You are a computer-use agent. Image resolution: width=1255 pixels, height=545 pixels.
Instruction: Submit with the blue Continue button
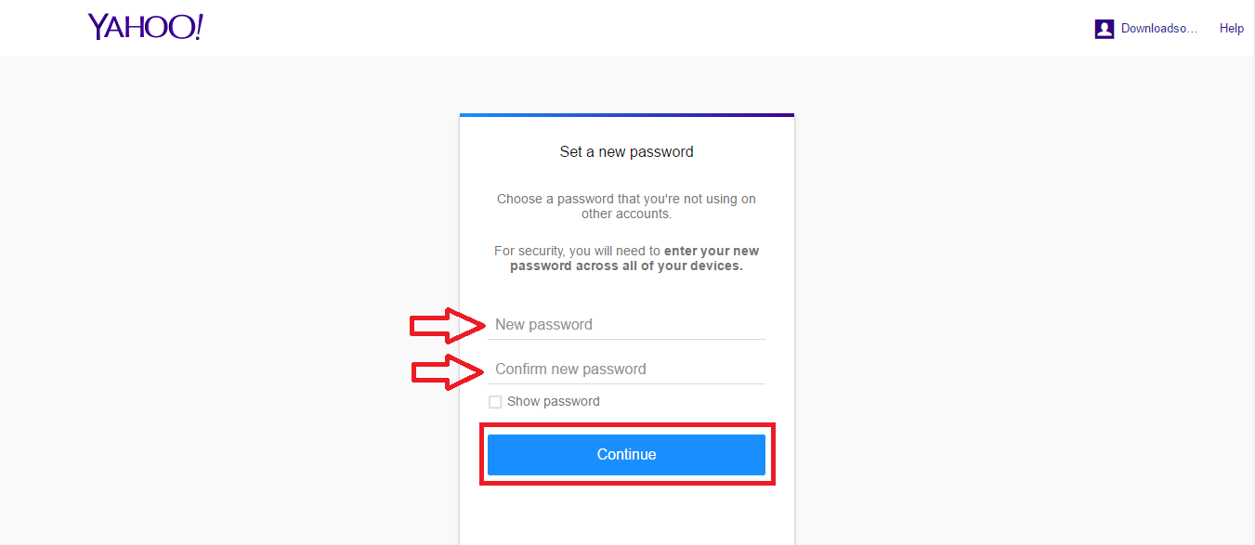click(x=626, y=454)
